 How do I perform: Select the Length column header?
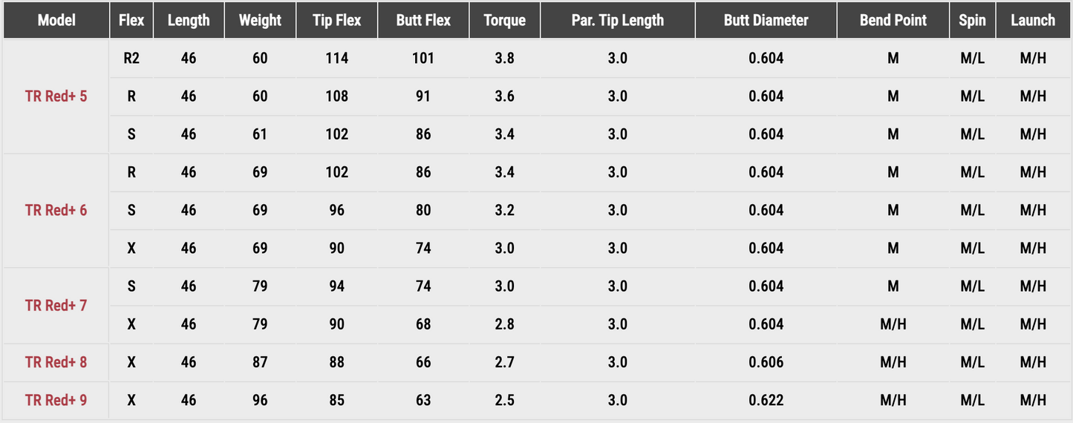[x=189, y=20]
